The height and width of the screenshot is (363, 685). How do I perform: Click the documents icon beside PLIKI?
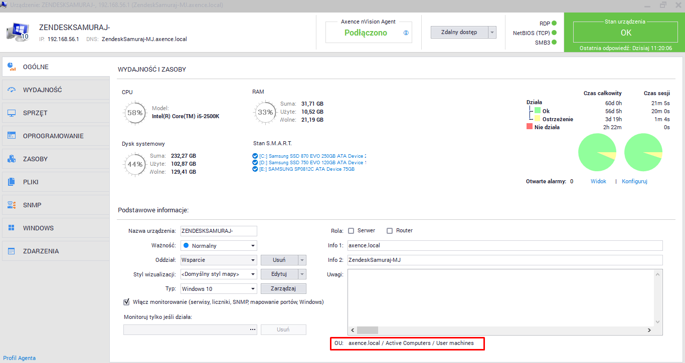click(x=12, y=182)
